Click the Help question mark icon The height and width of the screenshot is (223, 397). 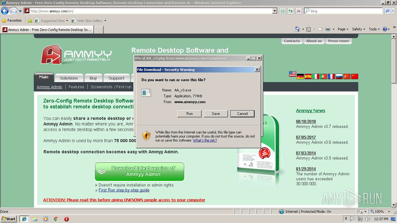coord(385,29)
